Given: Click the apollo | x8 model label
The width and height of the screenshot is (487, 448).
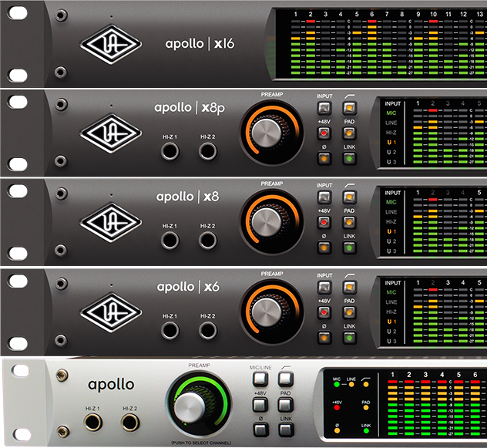Looking at the screenshot, I should click(x=187, y=197).
